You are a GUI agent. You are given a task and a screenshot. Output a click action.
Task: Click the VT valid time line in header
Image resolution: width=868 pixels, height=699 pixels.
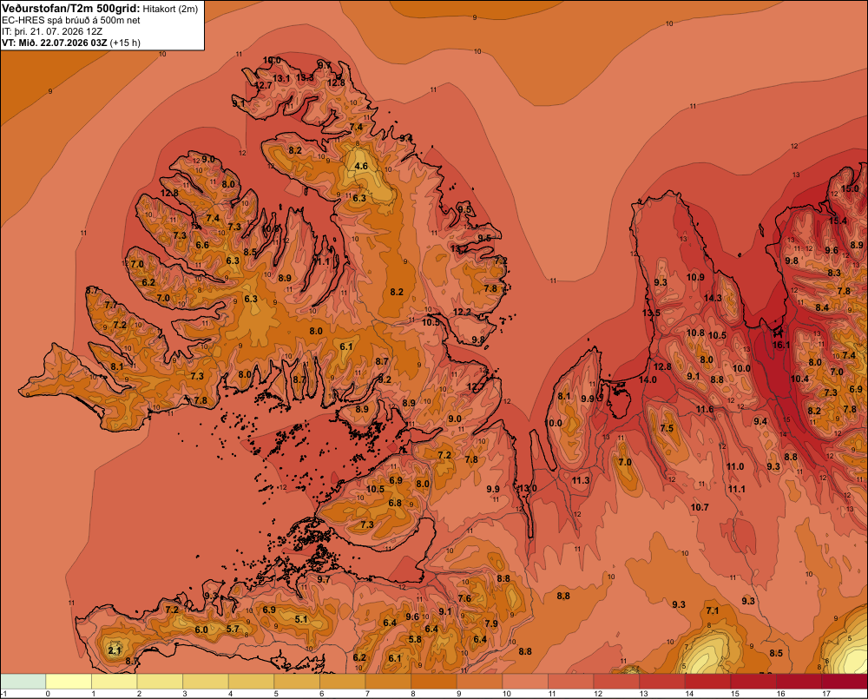(71, 43)
